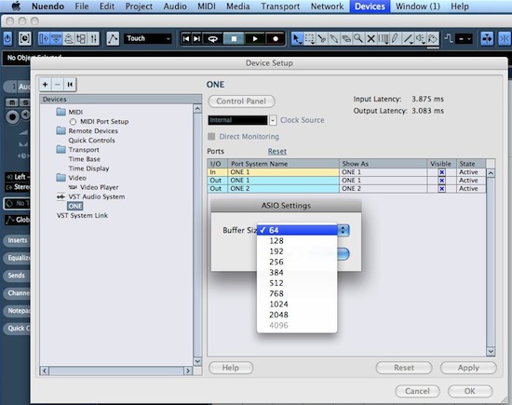Screen dimensions: 512x405
Task: Choose buffer size 256
Action: (297, 262)
